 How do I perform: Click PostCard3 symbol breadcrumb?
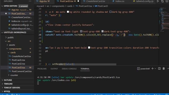tap(101, 6)
